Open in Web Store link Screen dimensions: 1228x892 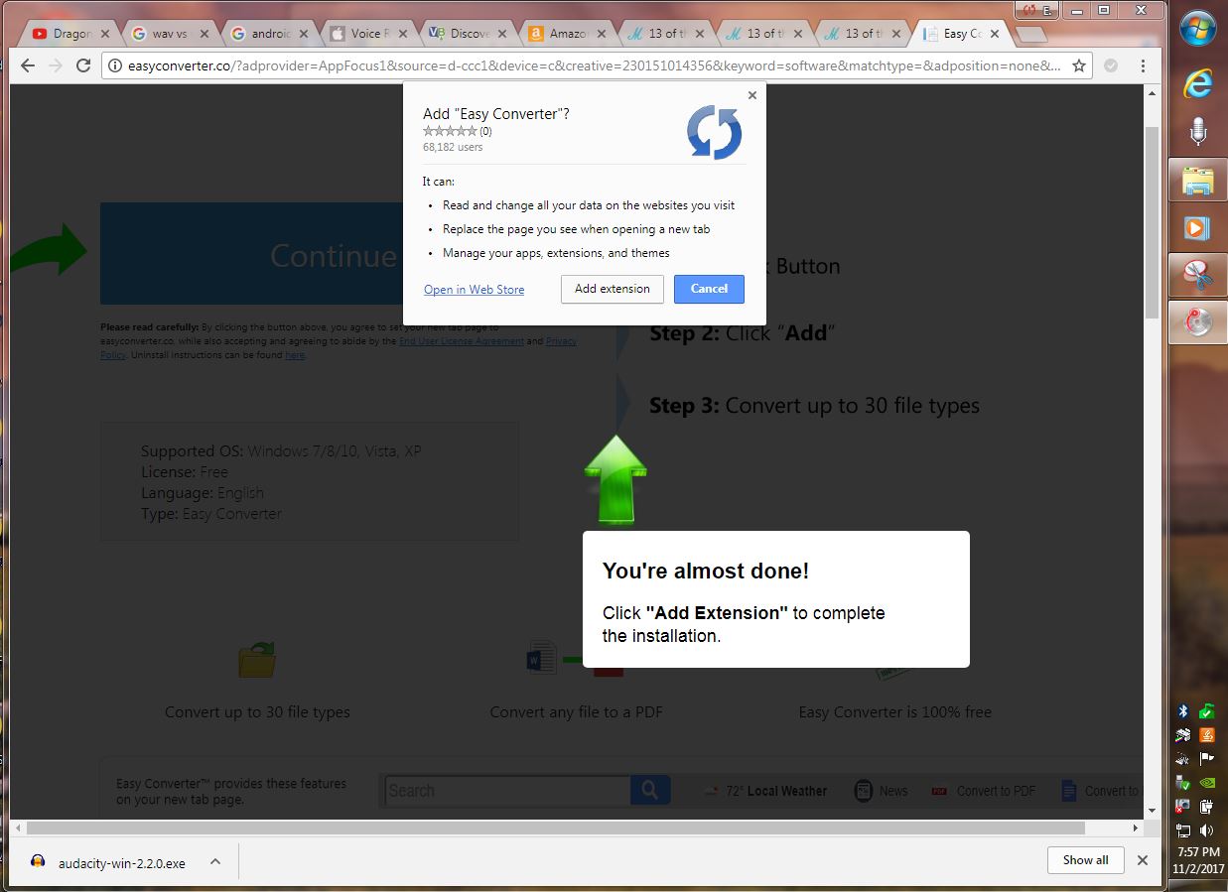(474, 290)
